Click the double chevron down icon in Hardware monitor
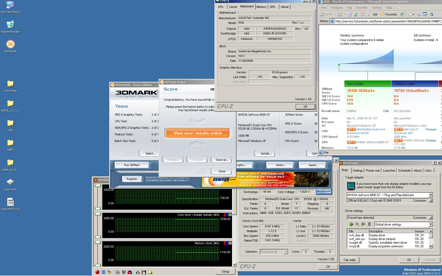Viewport: 442px width, 276px height. [x=124, y=272]
